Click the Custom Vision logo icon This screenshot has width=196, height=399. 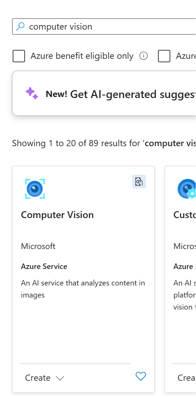click(x=187, y=188)
